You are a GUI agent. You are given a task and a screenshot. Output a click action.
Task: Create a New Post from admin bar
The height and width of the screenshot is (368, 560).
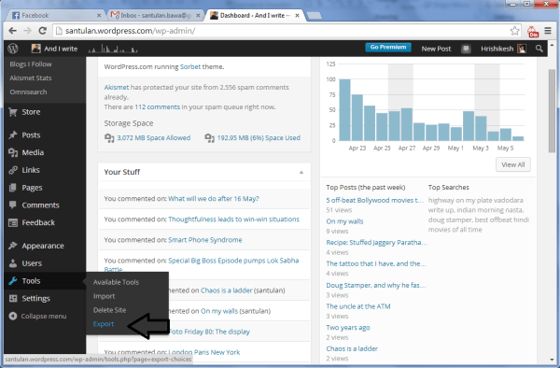[x=436, y=49]
